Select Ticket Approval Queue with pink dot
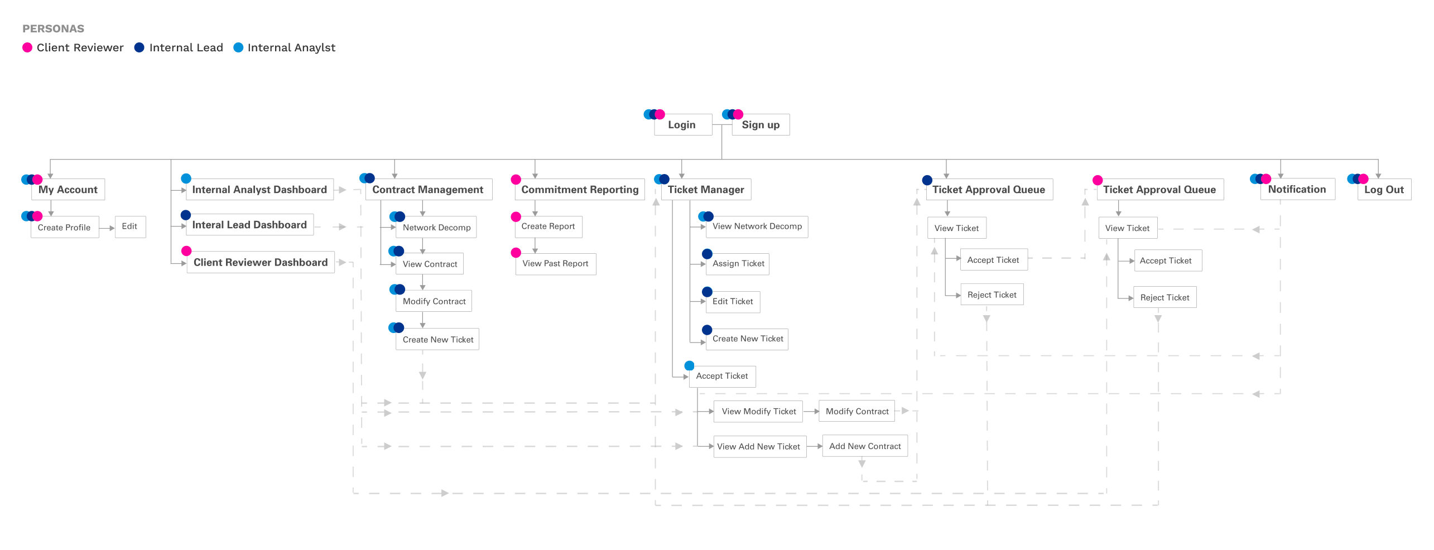1434x550 pixels. tap(1161, 189)
